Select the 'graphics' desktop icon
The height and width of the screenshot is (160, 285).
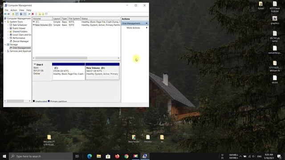point(275,20)
